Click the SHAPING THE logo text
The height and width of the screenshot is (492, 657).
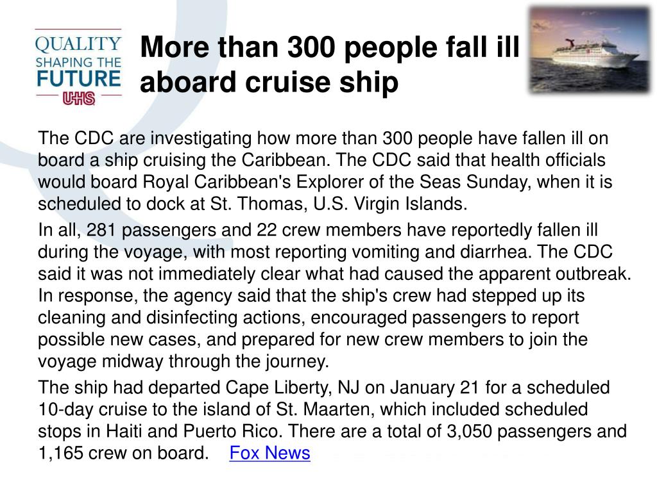point(78,62)
